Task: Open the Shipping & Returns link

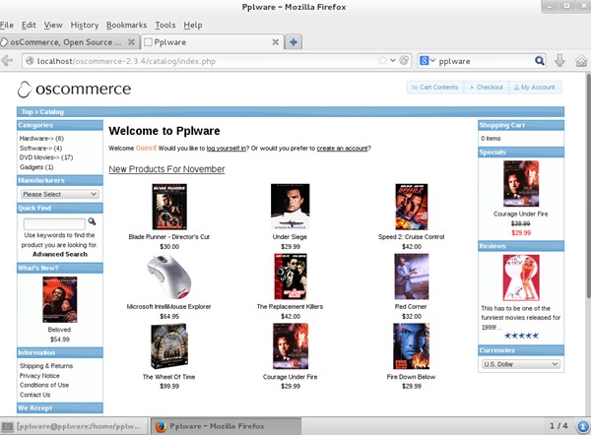Action: tap(46, 366)
